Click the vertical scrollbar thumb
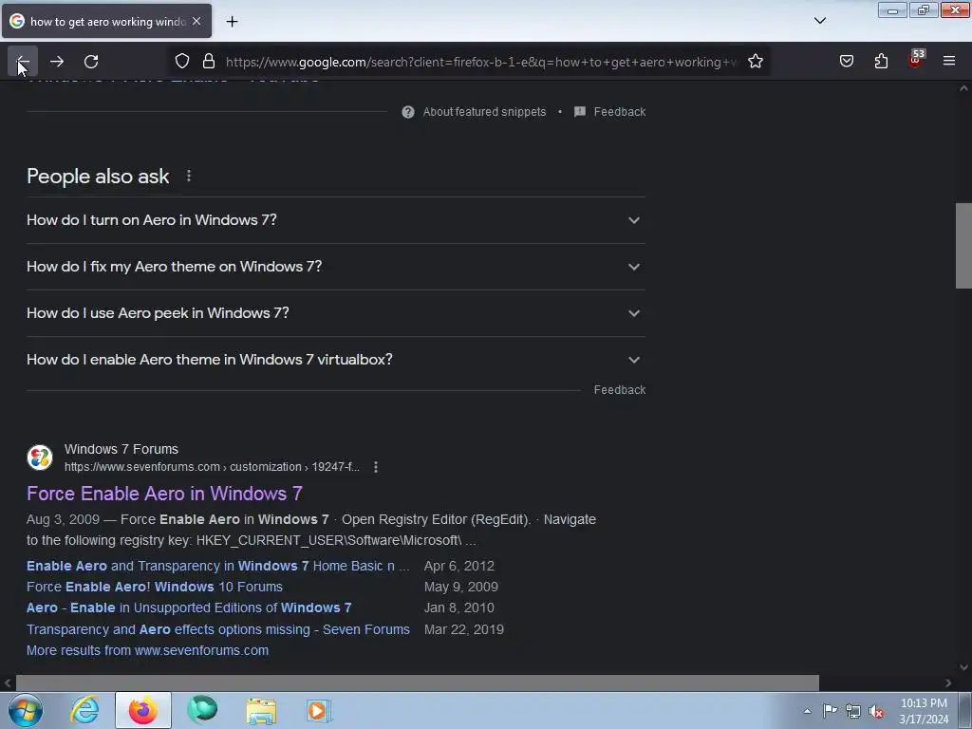The height and width of the screenshot is (729, 972). point(963,246)
